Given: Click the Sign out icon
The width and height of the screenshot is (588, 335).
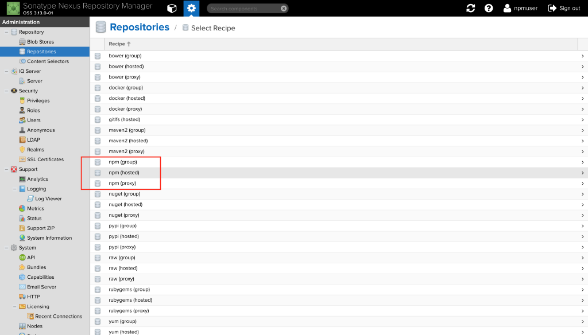Looking at the screenshot, I should pos(552,8).
